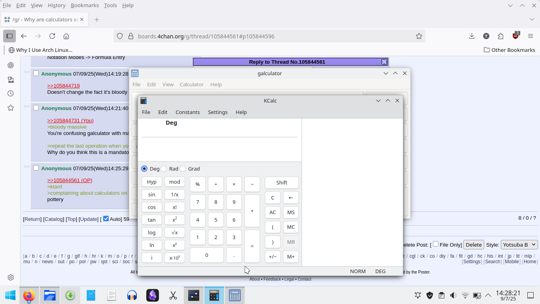The height and width of the screenshot is (304, 540).
Task: Open Audacity from the taskbar
Action: [x=132, y=295]
